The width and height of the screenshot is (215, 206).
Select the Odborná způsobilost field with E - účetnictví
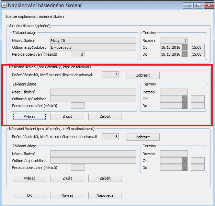(93, 47)
